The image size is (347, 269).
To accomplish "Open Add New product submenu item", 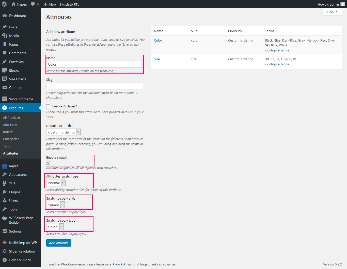I will pyautogui.click(x=10, y=125).
